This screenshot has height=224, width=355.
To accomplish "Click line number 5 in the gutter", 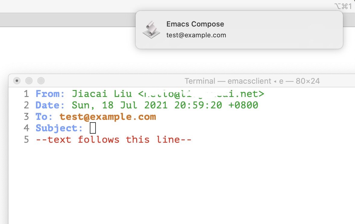I will 27,140.
